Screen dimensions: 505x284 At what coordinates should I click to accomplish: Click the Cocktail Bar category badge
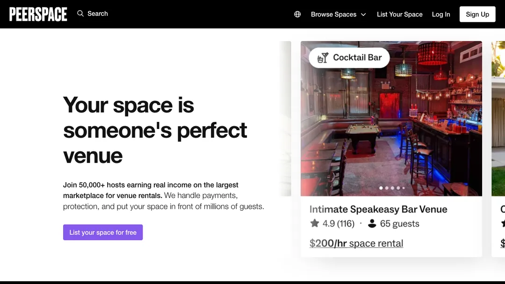349,57
